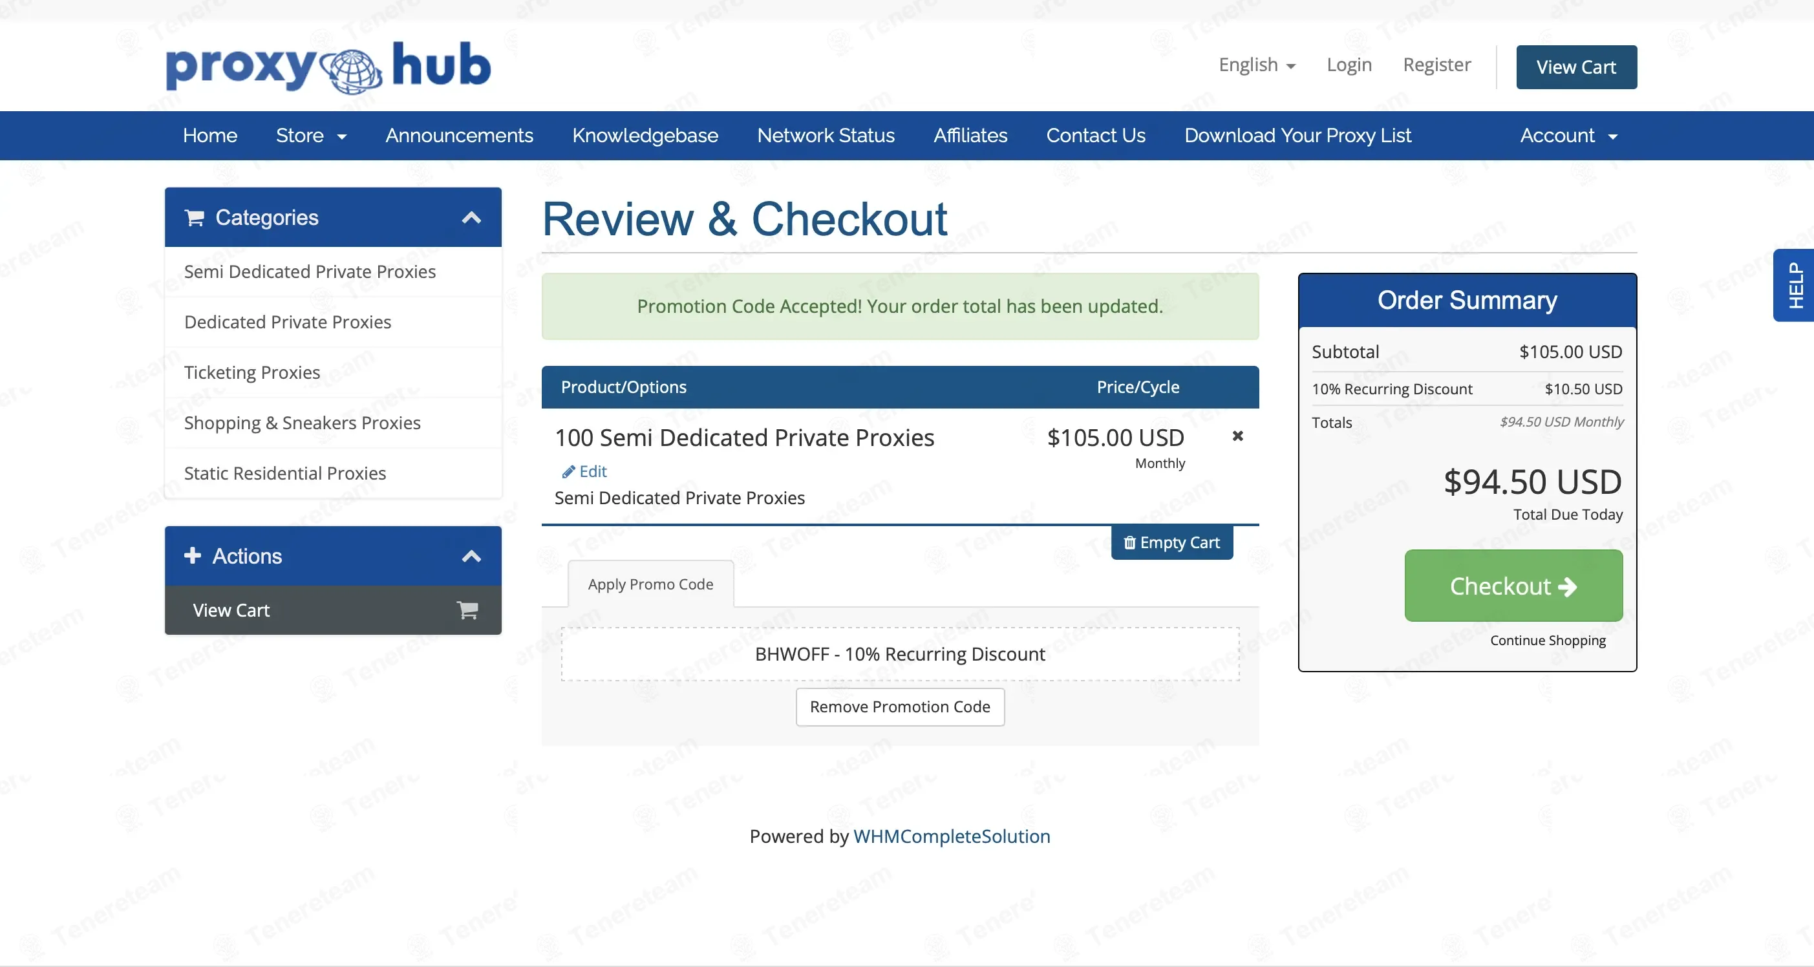Click the Subtotal $105.00 USD value
1814x967 pixels.
[x=1570, y=352]
